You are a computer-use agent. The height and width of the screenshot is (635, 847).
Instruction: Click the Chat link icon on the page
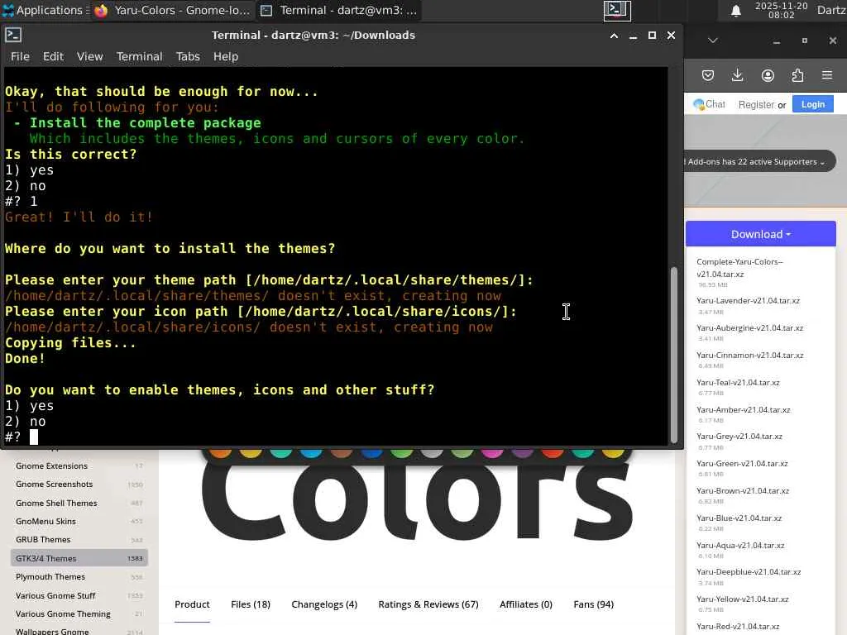709,104
